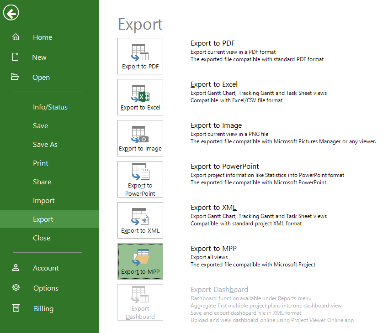Click the Export to XML button
Viewport: 388px width, 333px height.
tap(140, 220)
